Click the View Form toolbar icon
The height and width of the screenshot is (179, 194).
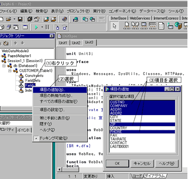point(9,27)
